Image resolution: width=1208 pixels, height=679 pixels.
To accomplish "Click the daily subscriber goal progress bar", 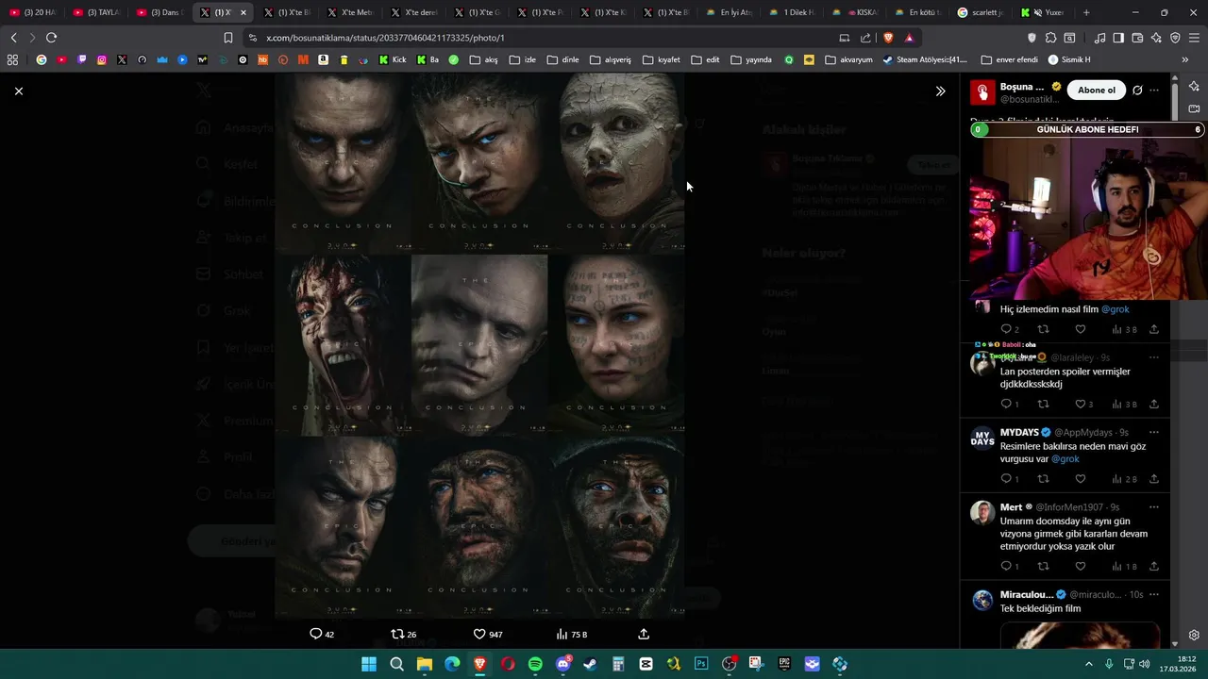I will [x=1088, y=129].
